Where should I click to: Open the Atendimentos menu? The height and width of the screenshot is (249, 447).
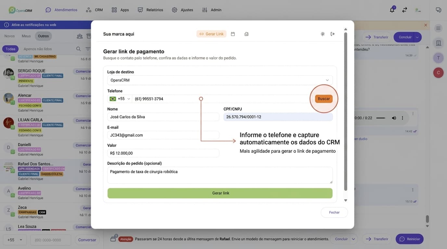point(61,10)
